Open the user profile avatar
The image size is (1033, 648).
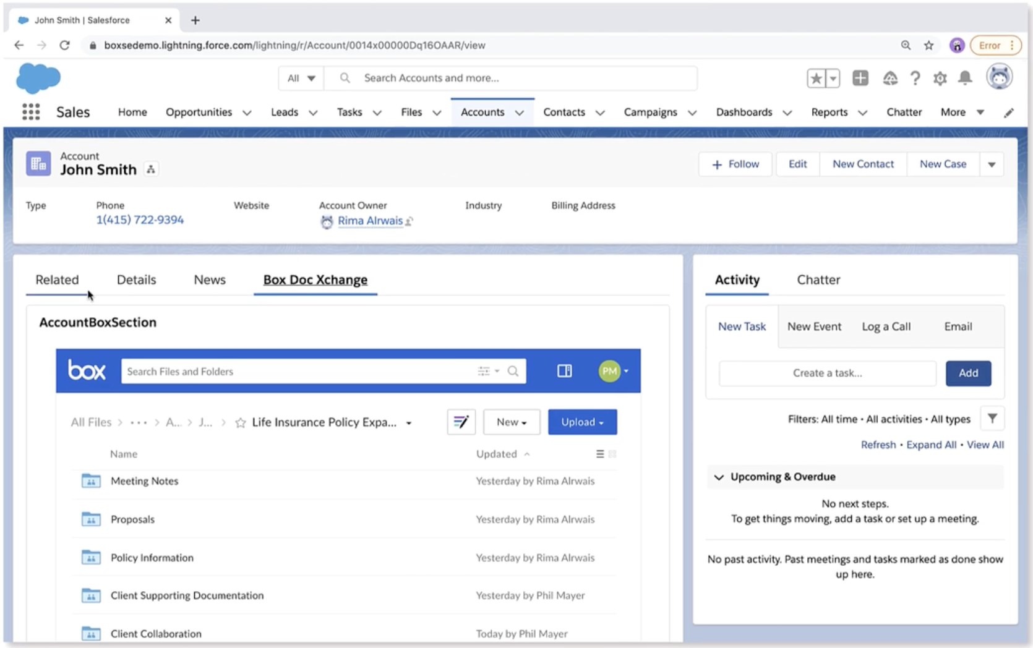click(999, 77)
